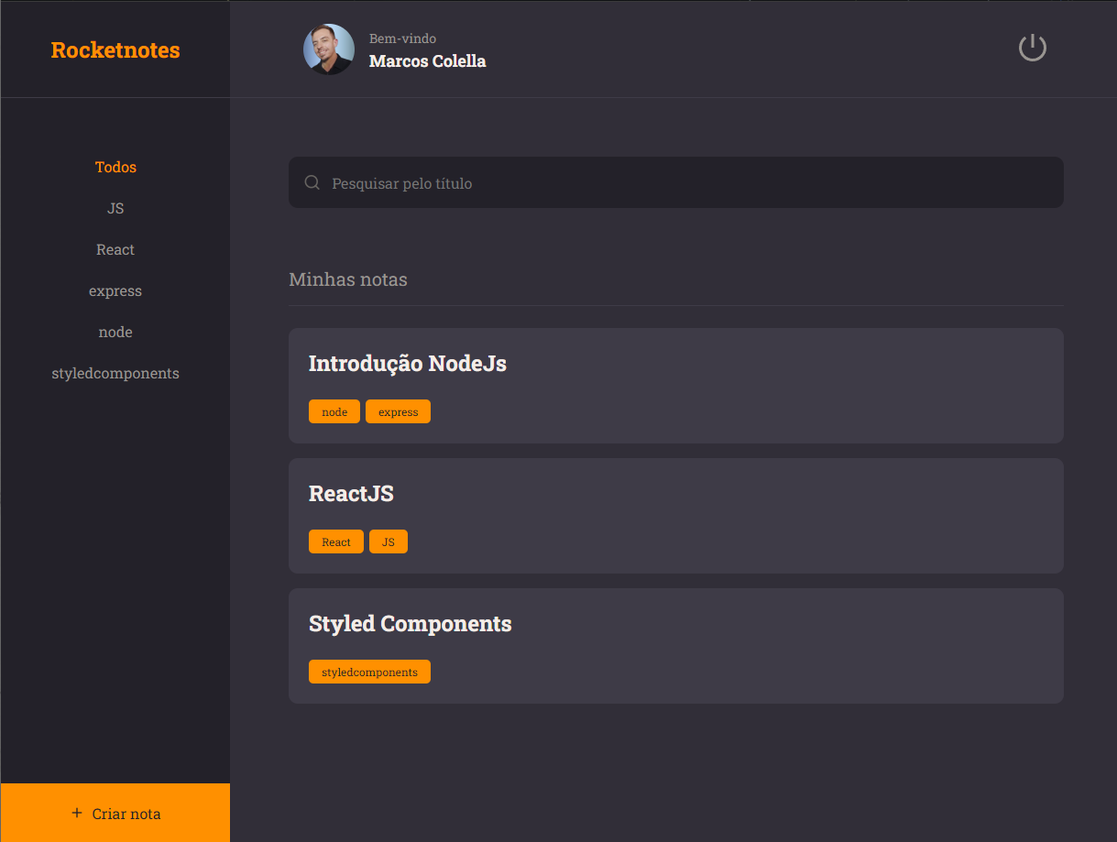1117x842 pixels.
Task: Filter notes by express in sidebar
Action: point(115,290)
